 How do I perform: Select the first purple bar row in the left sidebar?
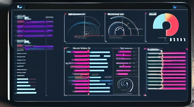[x=35, y=22]
